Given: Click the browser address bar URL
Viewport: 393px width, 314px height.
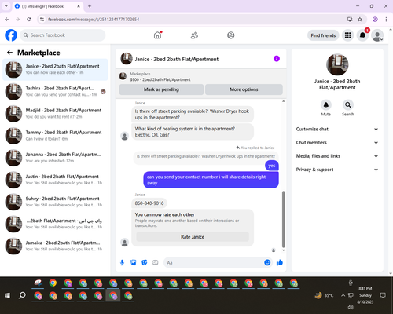Looking at the screenshot, I should point(94,20).
